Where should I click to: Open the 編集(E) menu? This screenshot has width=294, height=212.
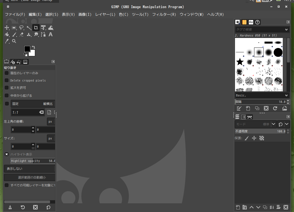click(35, 14)
